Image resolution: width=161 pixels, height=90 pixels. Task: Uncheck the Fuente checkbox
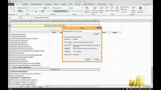[x=65, y=45]
